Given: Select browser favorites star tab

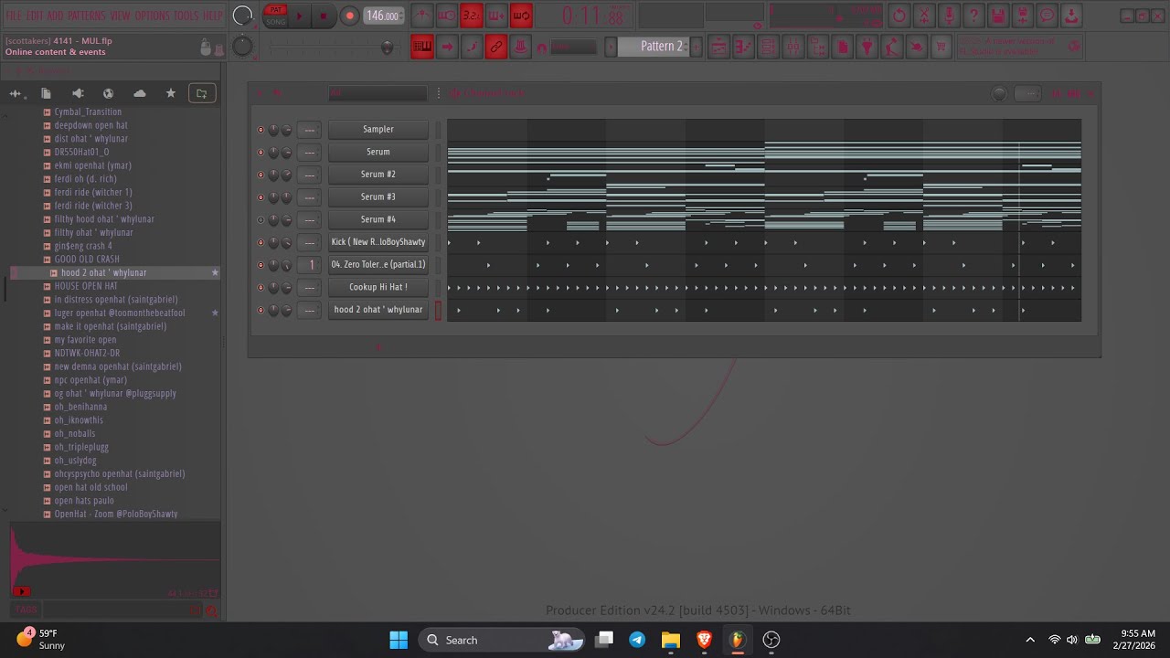Looking at the screenshot, I should (170, 93).
